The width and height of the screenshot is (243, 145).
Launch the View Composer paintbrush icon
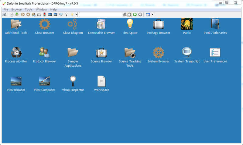tap(44, 81)
